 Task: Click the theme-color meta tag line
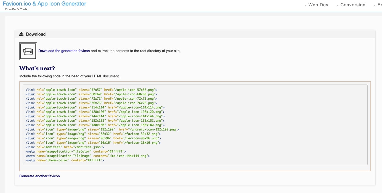[65, 160]
